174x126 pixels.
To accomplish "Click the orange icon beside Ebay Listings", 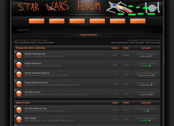I will point(19,119).
